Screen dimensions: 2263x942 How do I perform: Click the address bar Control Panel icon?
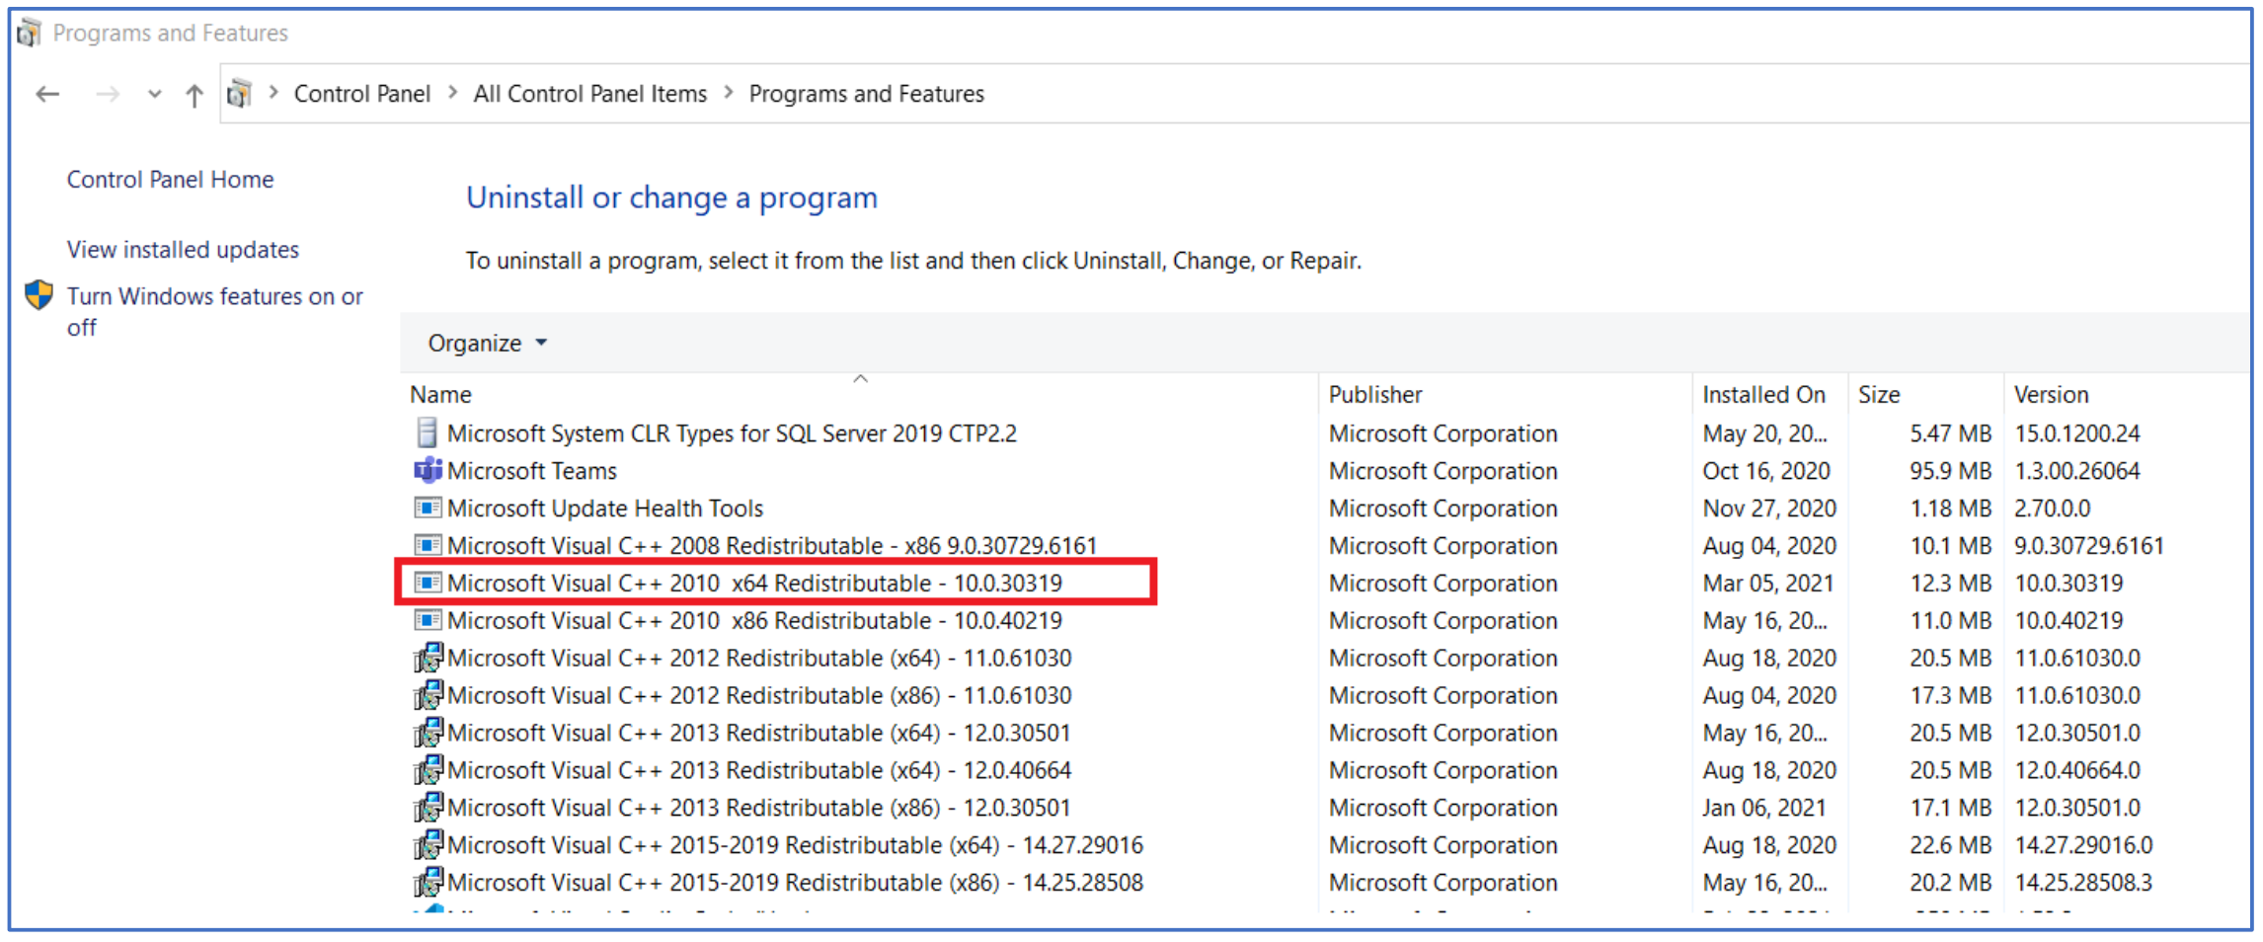(240, 94)
